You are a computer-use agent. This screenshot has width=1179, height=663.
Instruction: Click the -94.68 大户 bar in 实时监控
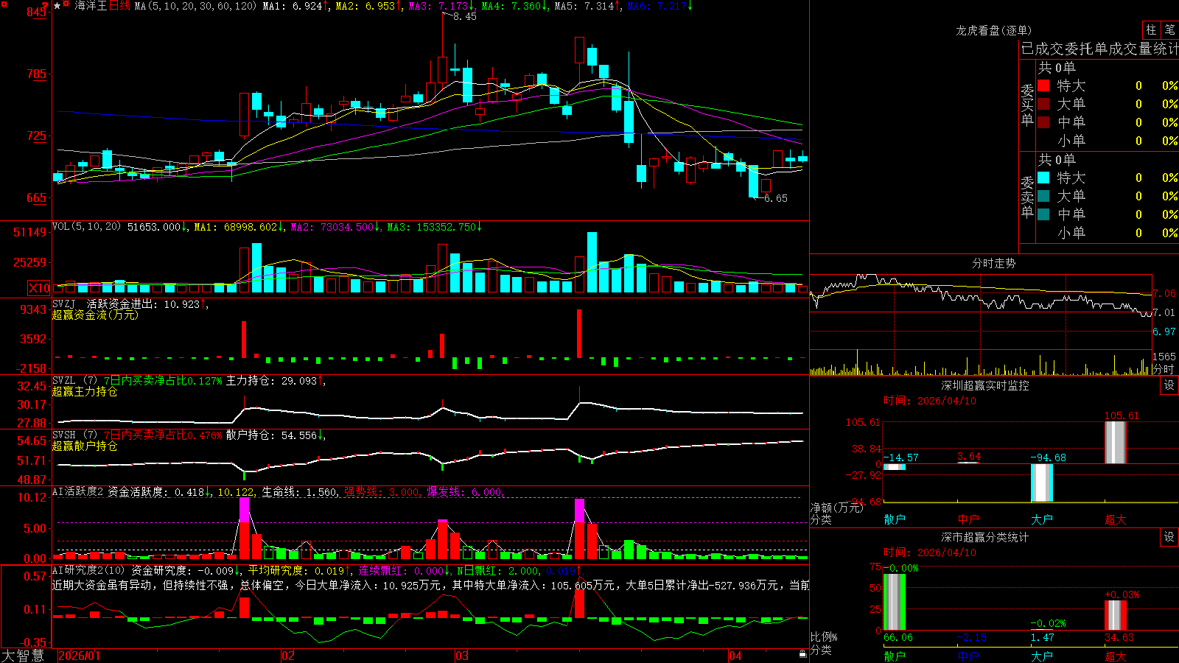(1042, 483)
